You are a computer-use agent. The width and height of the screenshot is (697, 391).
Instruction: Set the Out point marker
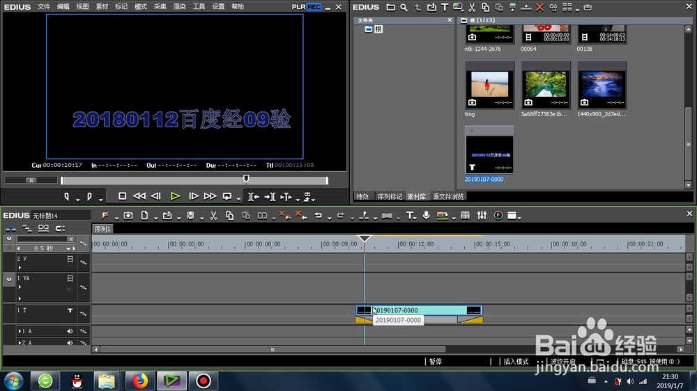(89, 196)
